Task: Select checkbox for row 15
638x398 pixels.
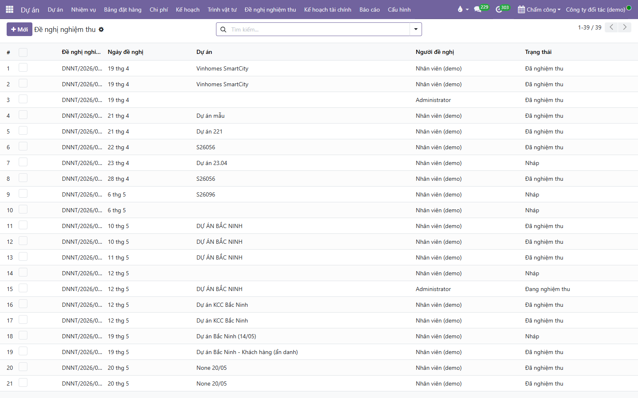Action: coord(23,289)
